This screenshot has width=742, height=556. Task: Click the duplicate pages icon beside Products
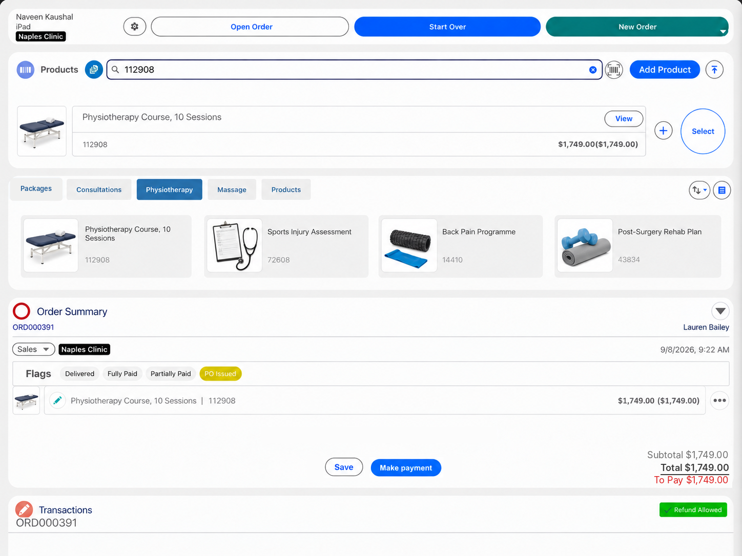click(x=94, y=70)
